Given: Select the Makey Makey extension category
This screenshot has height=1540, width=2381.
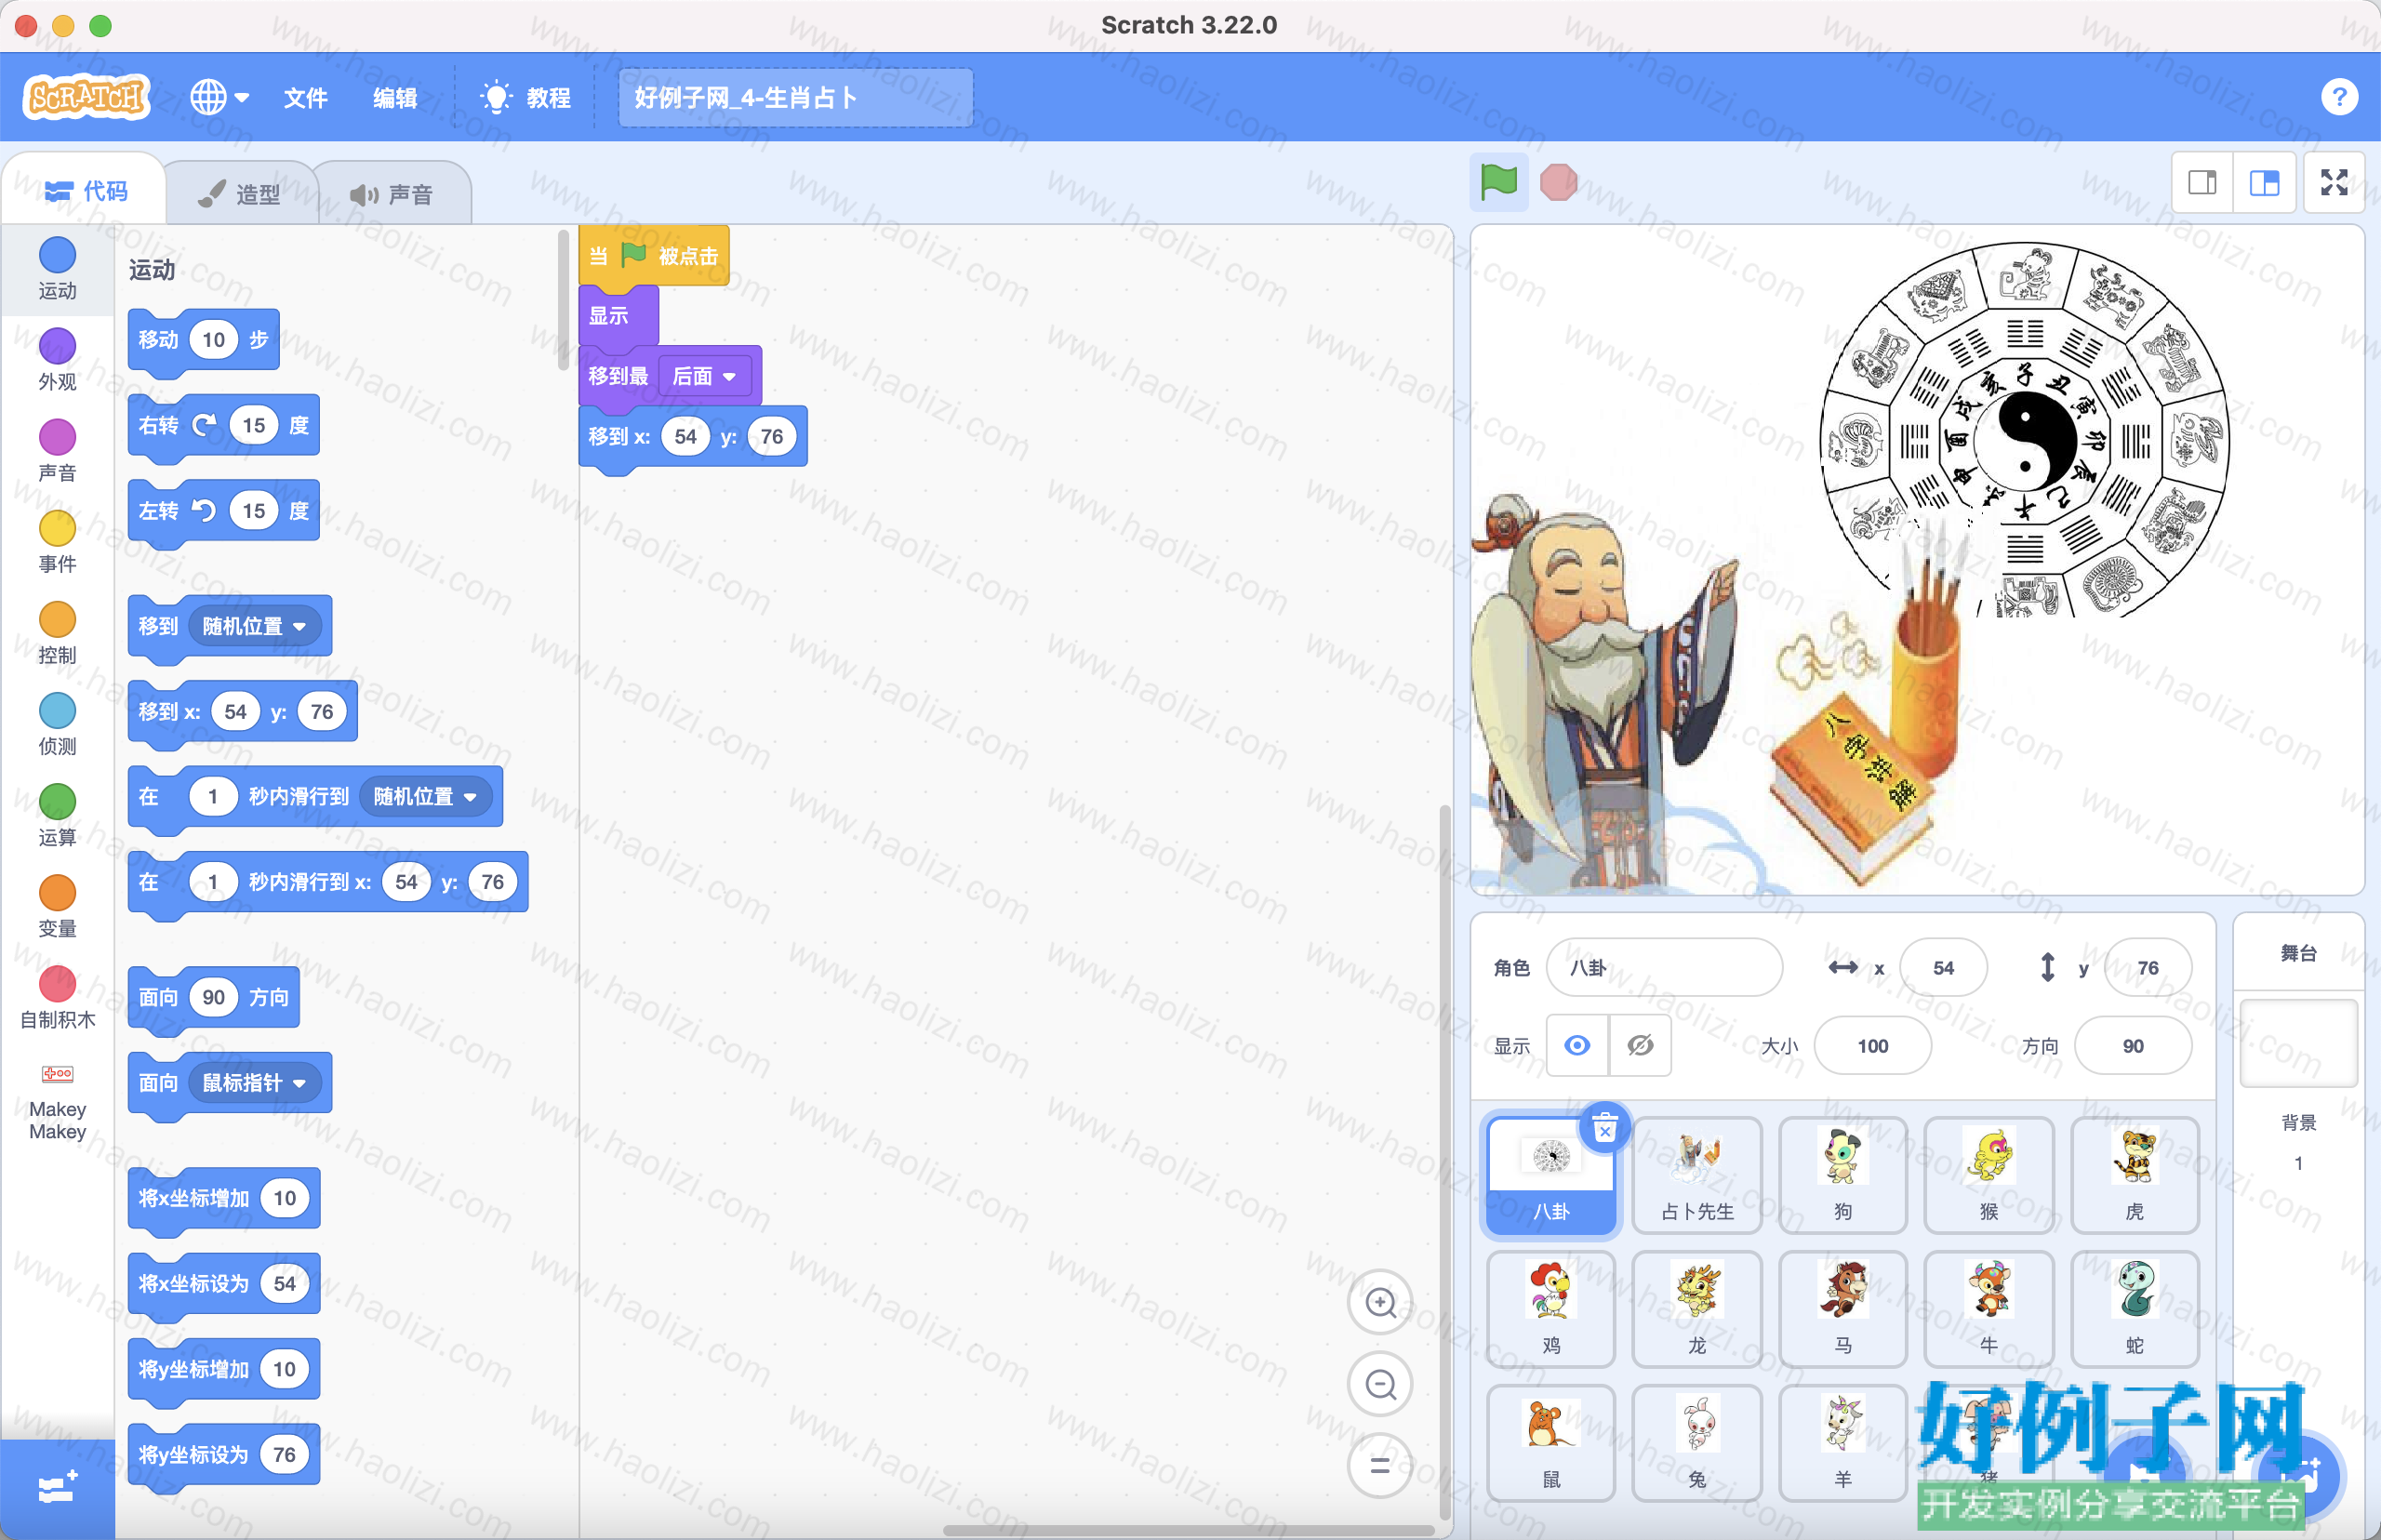Looking at the screenshot, I should [x=57, y=1102].
